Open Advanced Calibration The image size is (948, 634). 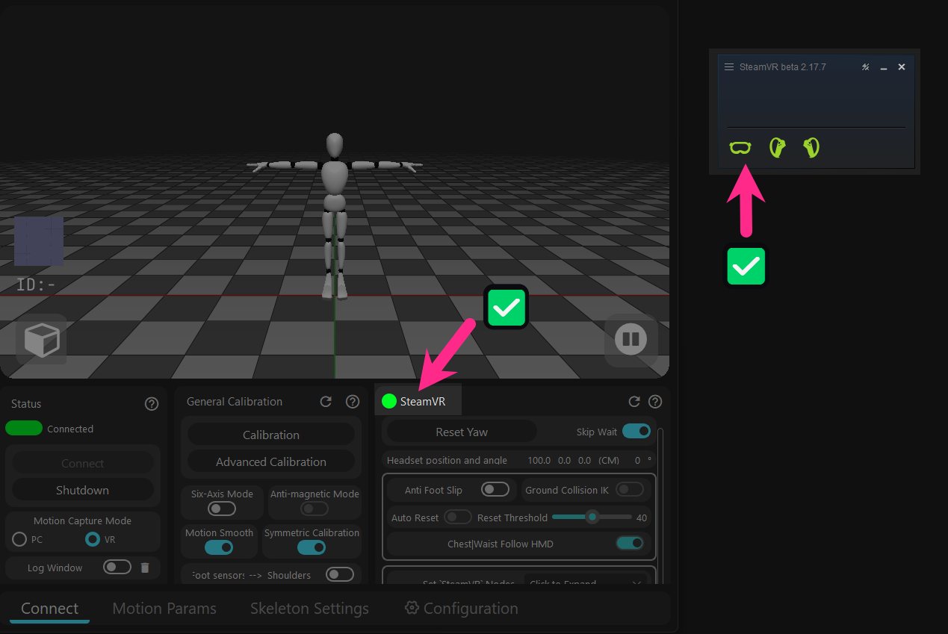point(271,461)
